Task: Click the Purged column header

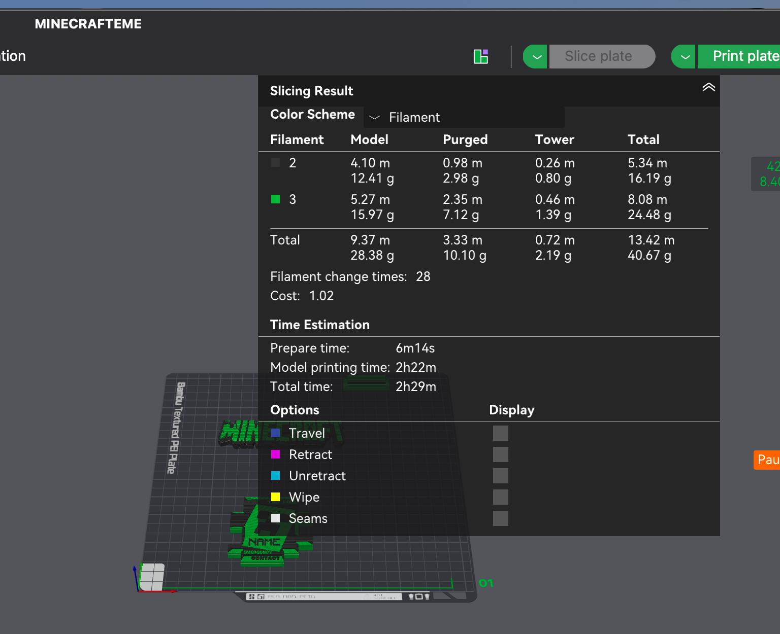Action: tap(465, 139)
